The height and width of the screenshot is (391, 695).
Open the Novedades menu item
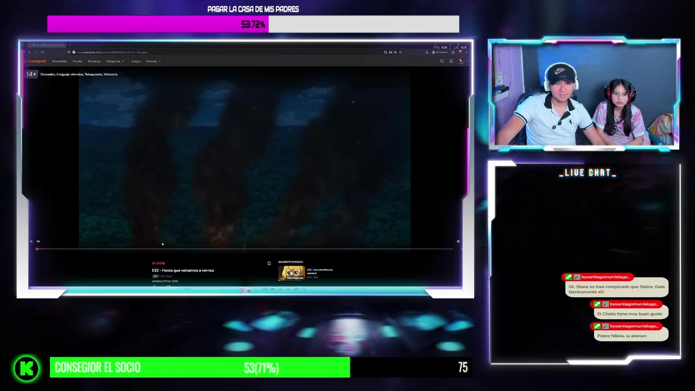coord(59,61)
